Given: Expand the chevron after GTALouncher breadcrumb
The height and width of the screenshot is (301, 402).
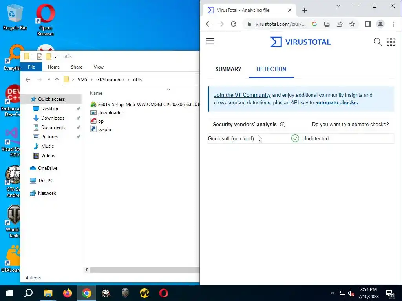Looking at the screenshot, I should coord(129,80).
